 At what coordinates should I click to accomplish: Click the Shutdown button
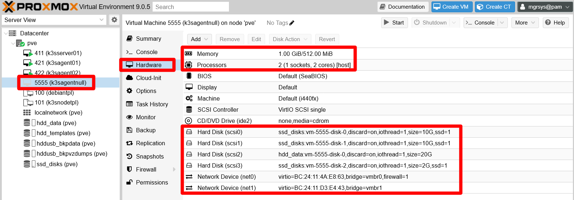430,23
